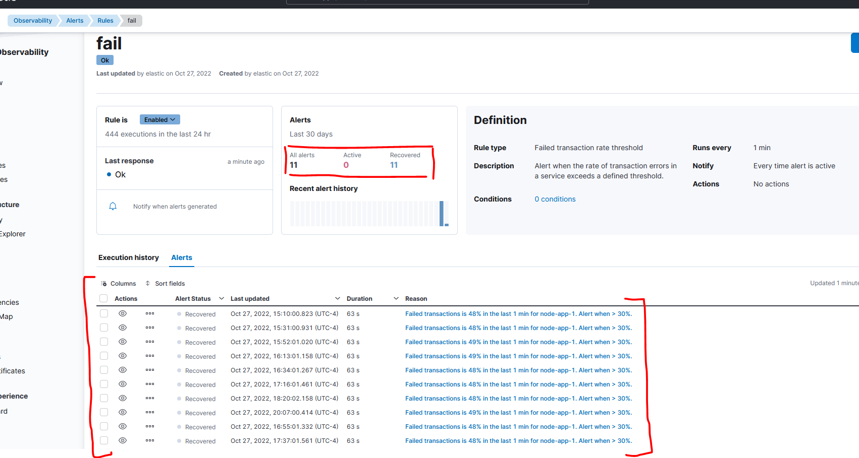
Task: Open more actions for the 15:31:00.931 alert
Action: pyautogui.click(x=150, y=328)
